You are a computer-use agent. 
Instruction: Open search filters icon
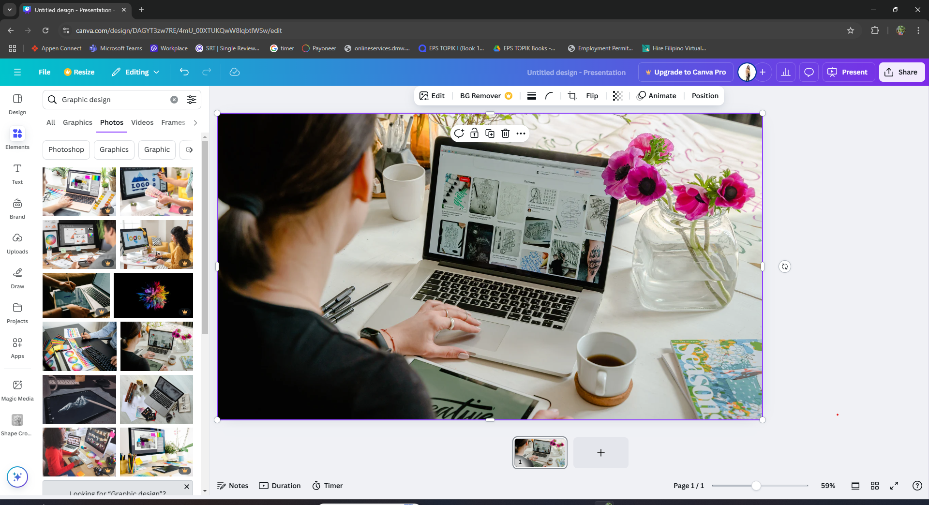pyautogui.click(x=192, y=100)
